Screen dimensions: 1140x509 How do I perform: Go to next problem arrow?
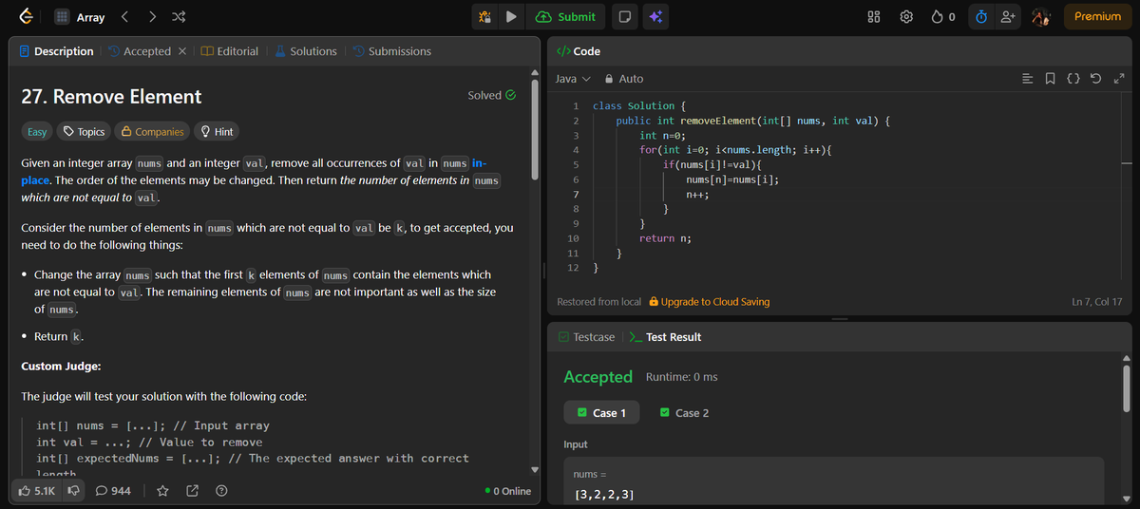click(152, 17)
